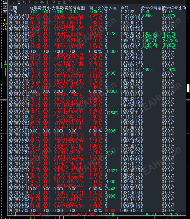Click the -9406 withdrawal value
The width and height of the screenshot is (190, 219).
pos(110,73)
